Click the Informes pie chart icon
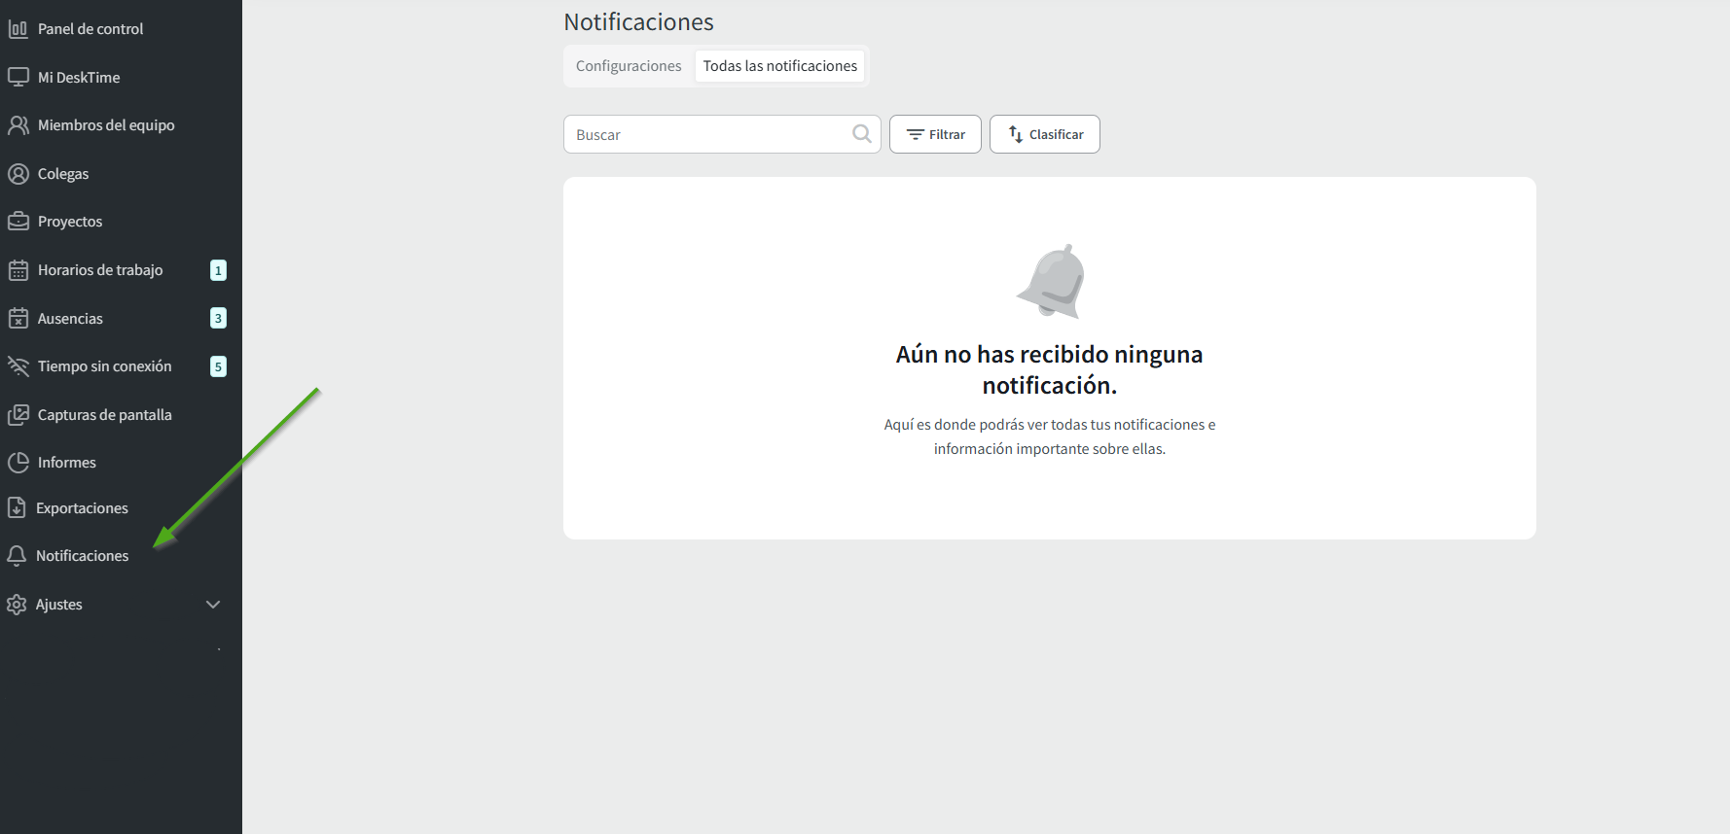The width and height of the screenshot is (1730, 834). [18, 463]
